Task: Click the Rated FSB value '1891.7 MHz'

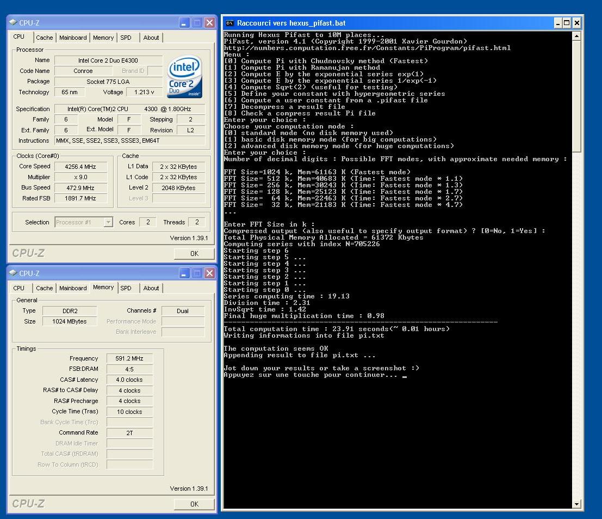Action: coord(80,198)
